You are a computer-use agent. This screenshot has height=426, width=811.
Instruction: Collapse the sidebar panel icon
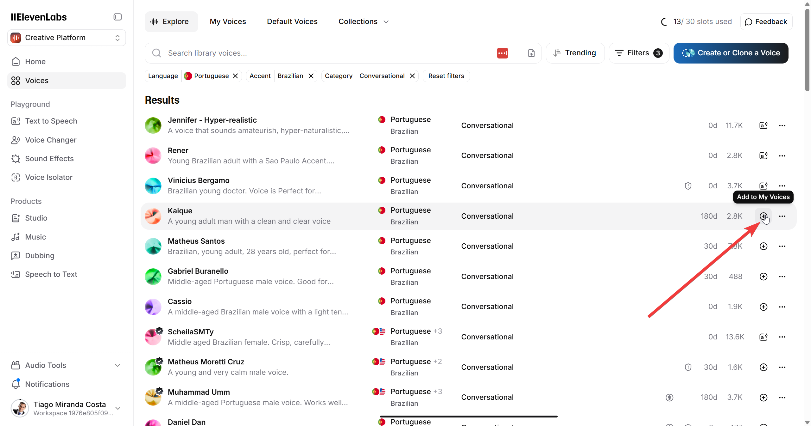tap(117, 17)
